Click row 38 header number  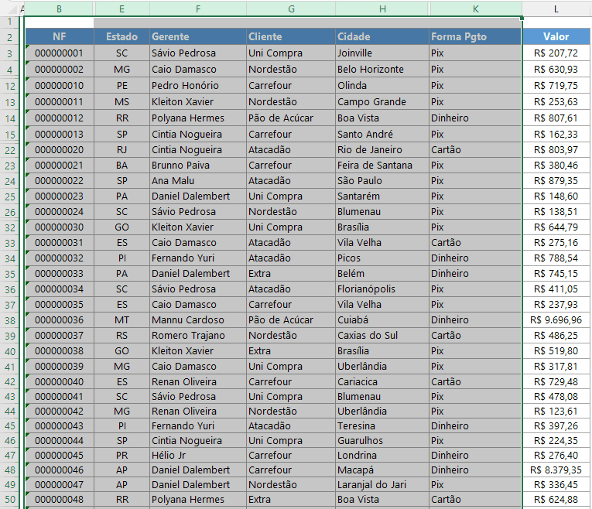click(11, 319)
